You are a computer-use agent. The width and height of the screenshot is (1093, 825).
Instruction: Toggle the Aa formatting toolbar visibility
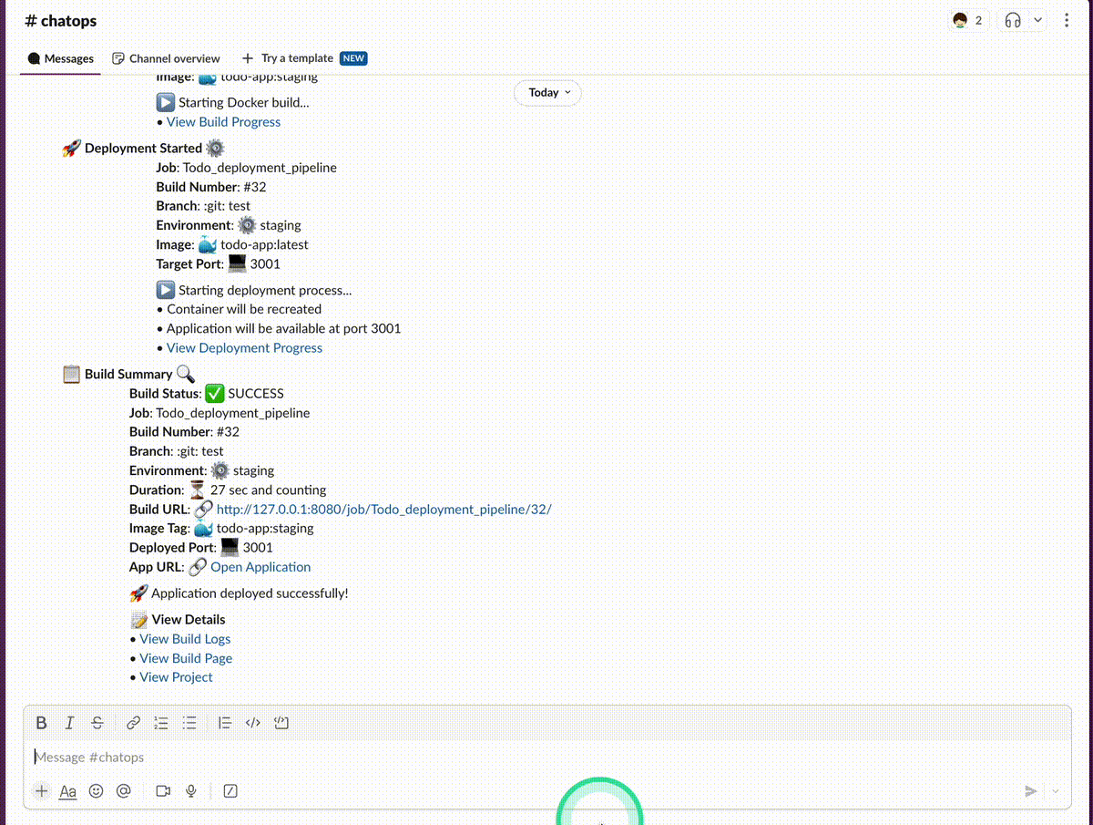coord(67,791)
